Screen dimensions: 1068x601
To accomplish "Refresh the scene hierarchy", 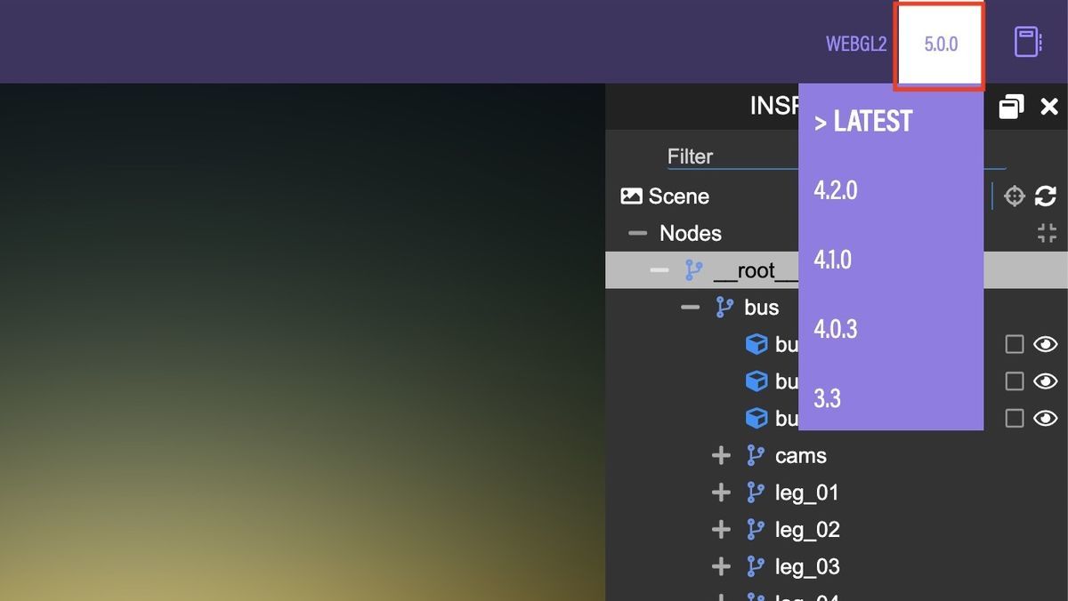I will tap(1047, 195).
